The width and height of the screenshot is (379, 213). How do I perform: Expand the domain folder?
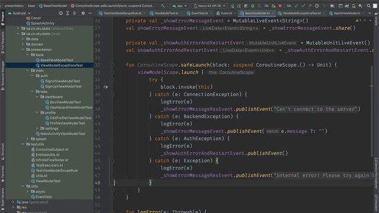[23, 44]
